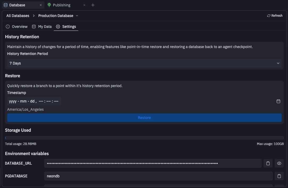Switch to the My Data tab
Viewport: 288px width, 188px height.
pyautogui.click(x=45, y=27)
